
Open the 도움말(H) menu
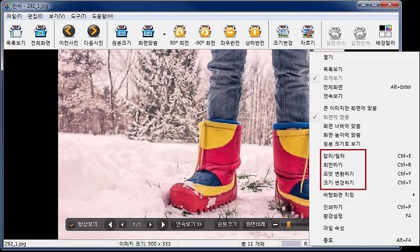[103, 16]
